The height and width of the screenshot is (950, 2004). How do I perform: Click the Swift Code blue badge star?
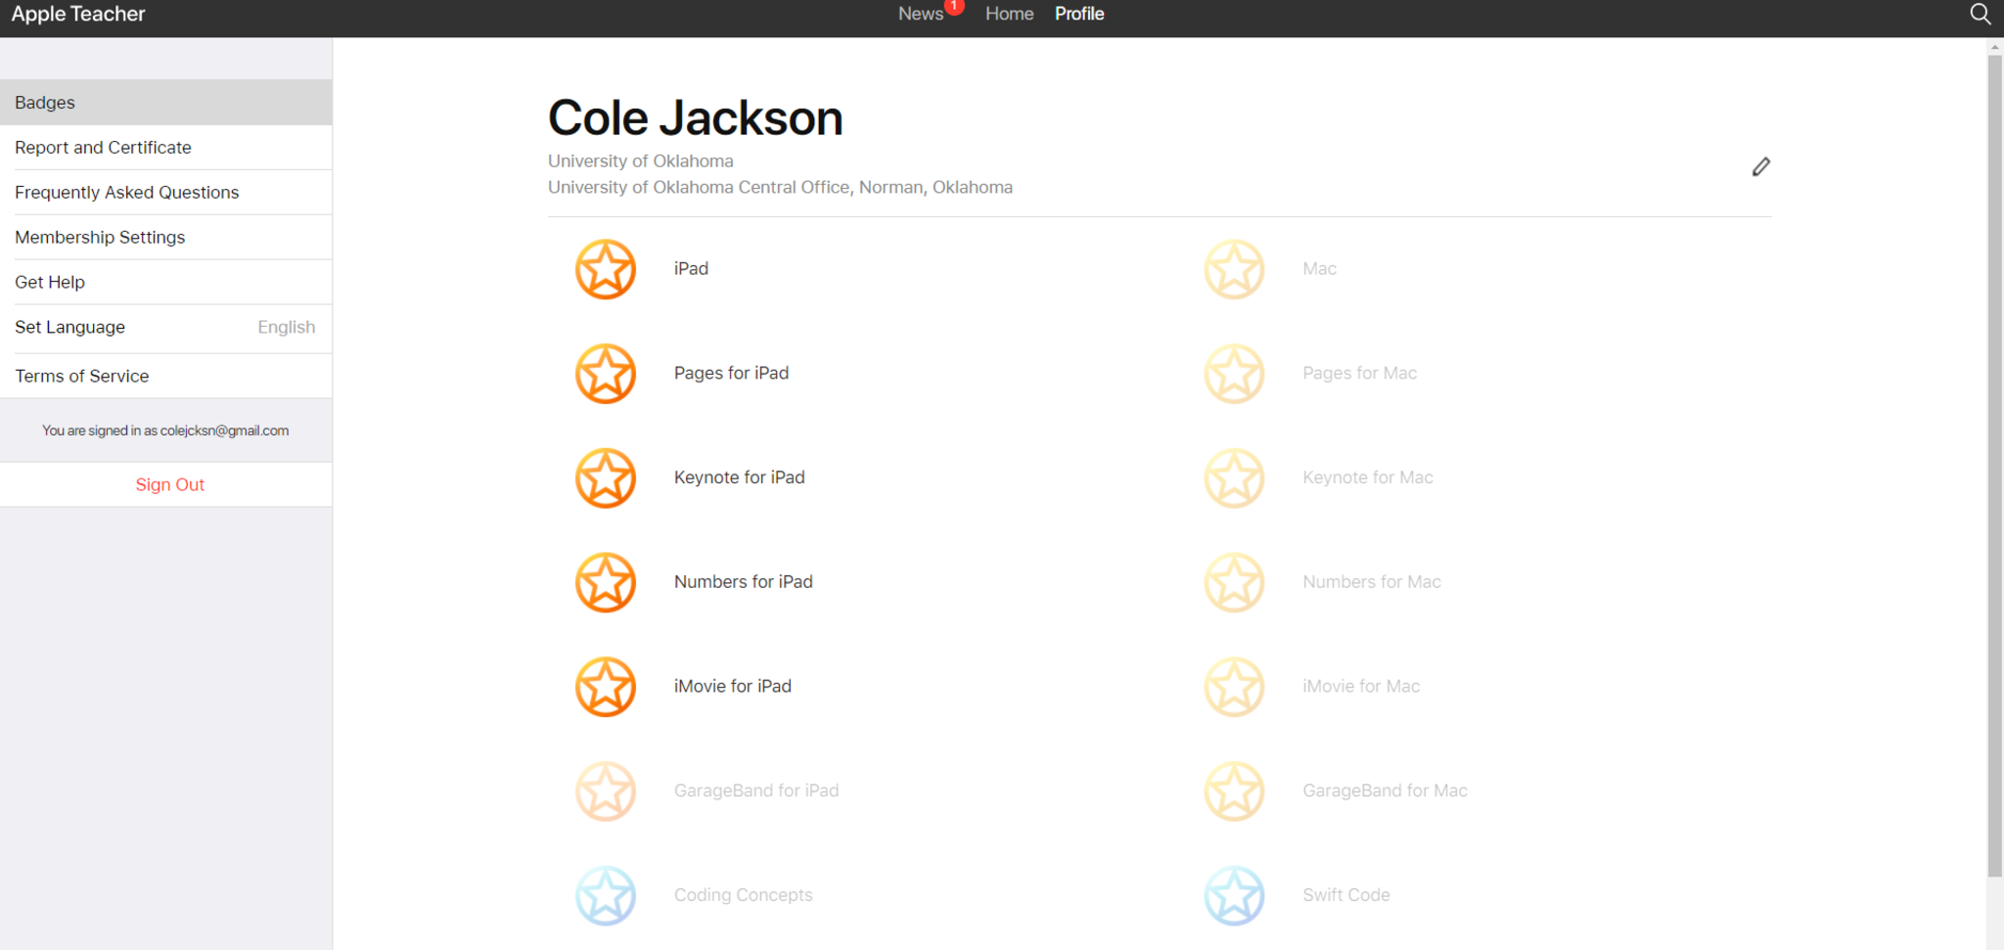tap(1234, 895)
